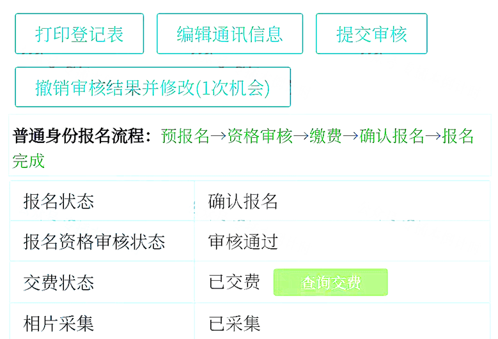Viewport: 498px width, 339px height.
Task: Click the 已交费 payment status text
Action: 235,282
